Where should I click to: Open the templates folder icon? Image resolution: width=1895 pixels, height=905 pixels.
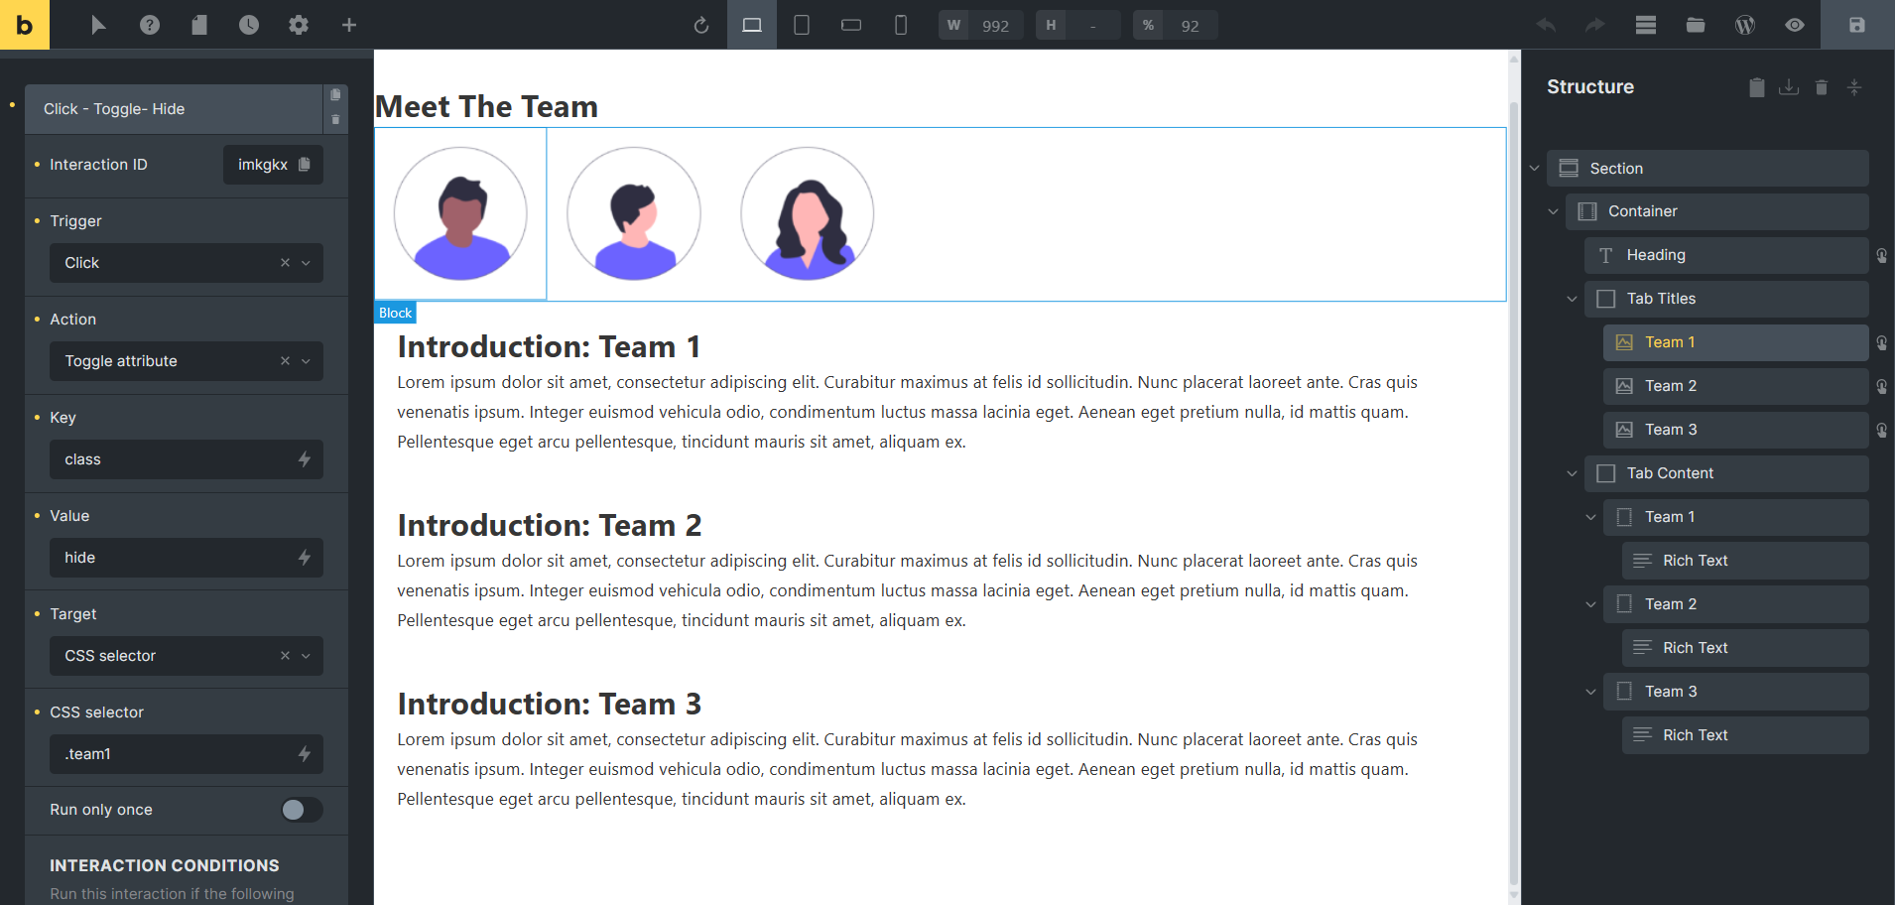[x=1695, y=25]
